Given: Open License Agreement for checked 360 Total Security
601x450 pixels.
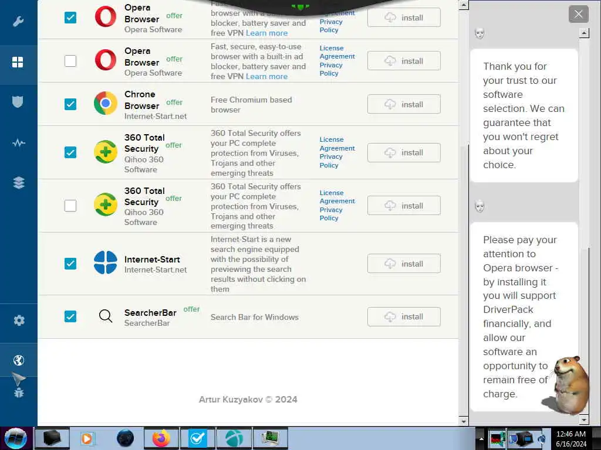Looking at the screenshot, I should coord(337,144).
